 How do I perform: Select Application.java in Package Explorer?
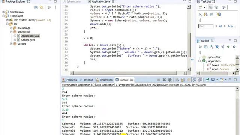[30, 36]
